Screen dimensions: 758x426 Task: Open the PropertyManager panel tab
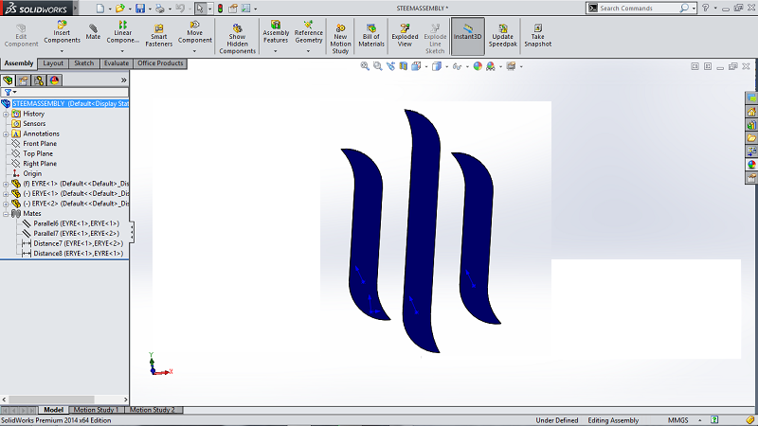23,80
